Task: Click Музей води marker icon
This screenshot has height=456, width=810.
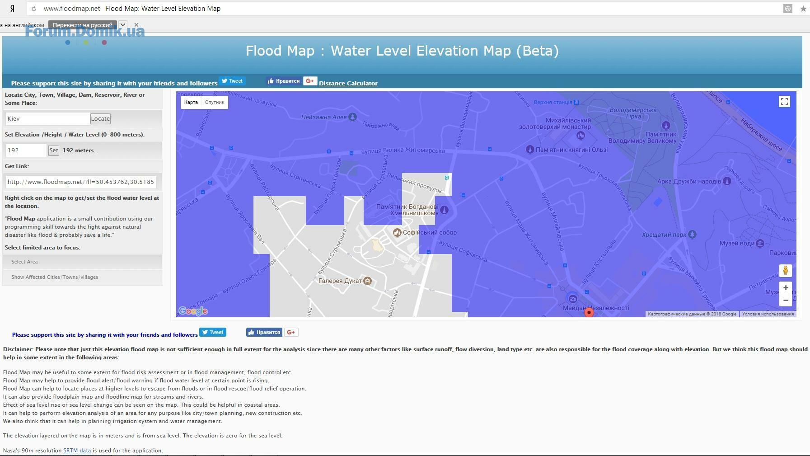Action: click(760, 243)
